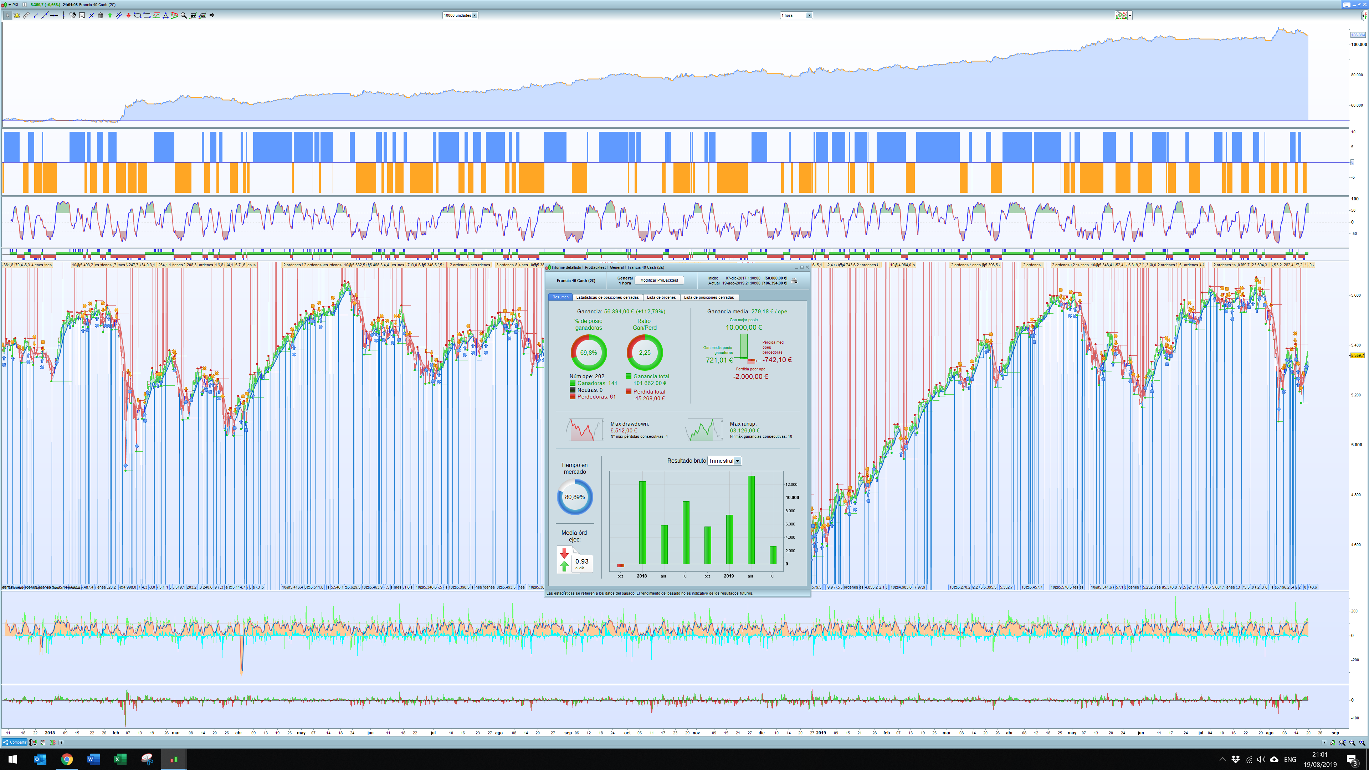Screen dimensions: 1369x770
Task: Open Excel from the taskbar
Action: 120,759
